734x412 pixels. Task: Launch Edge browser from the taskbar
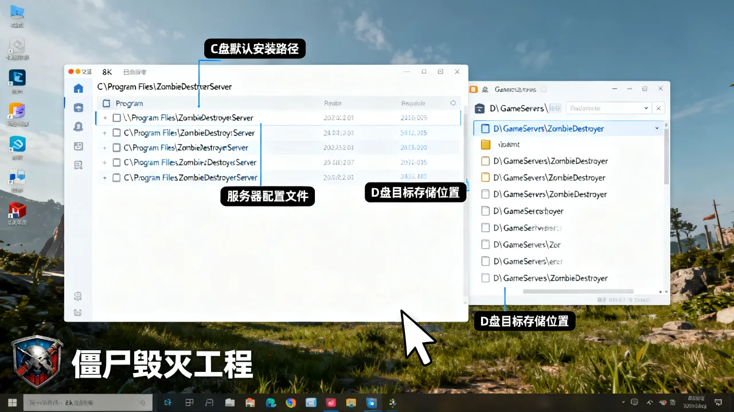point(270,403)
